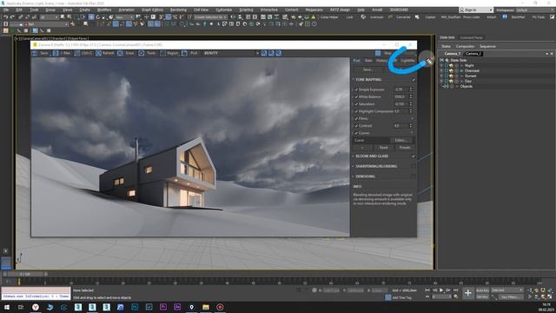The image size is (556, 313).
Task: Click Play Animation in playback controls
Action: (441, 290)
